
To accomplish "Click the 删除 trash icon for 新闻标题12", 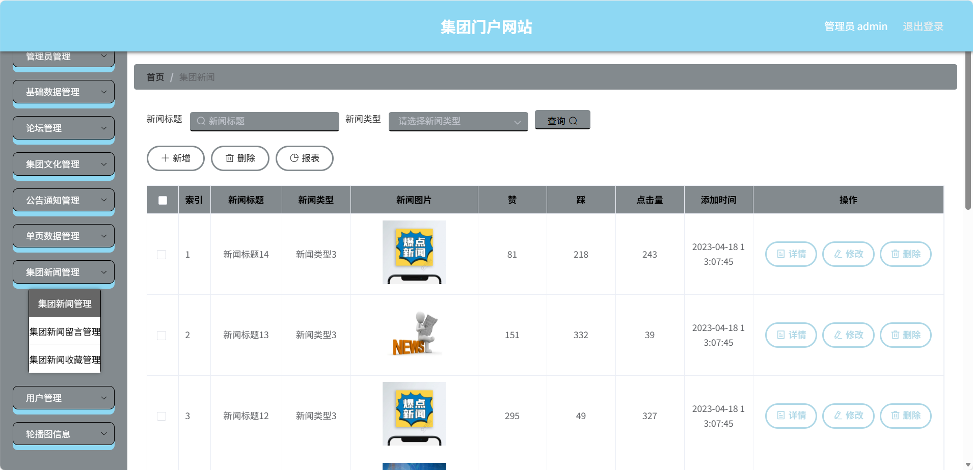I will coord(895,416).
